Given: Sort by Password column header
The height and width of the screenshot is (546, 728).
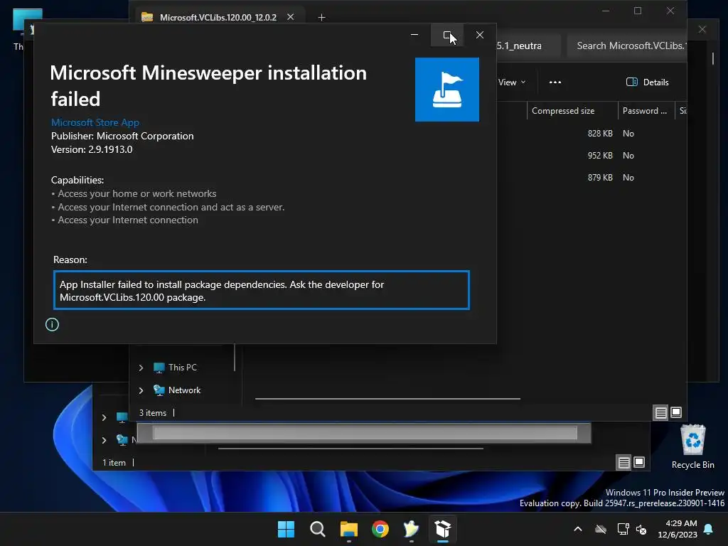Looking at the screenshot, I should click(644, 111).
